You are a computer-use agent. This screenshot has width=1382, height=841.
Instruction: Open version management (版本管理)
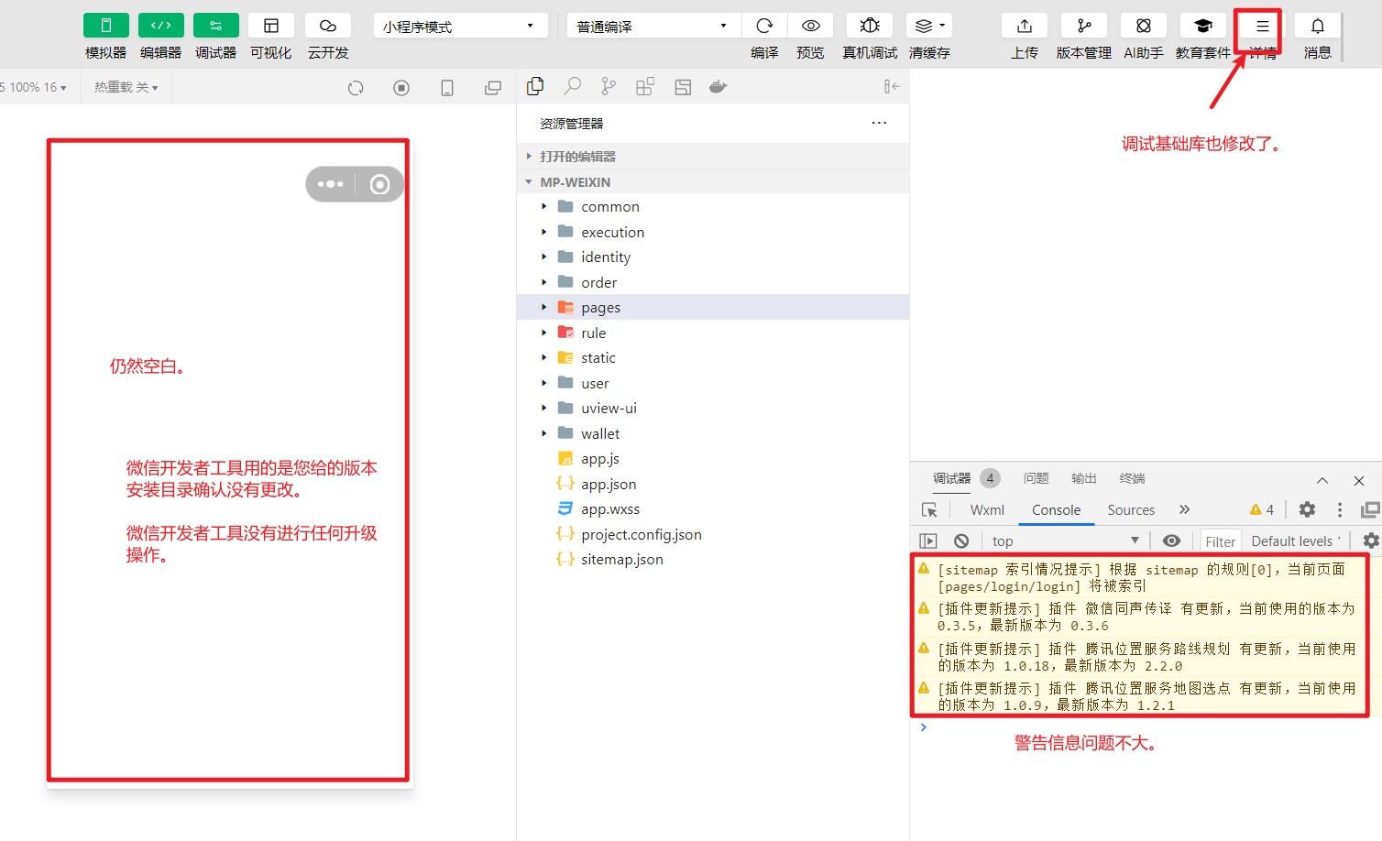click(x=1084, y=26)
